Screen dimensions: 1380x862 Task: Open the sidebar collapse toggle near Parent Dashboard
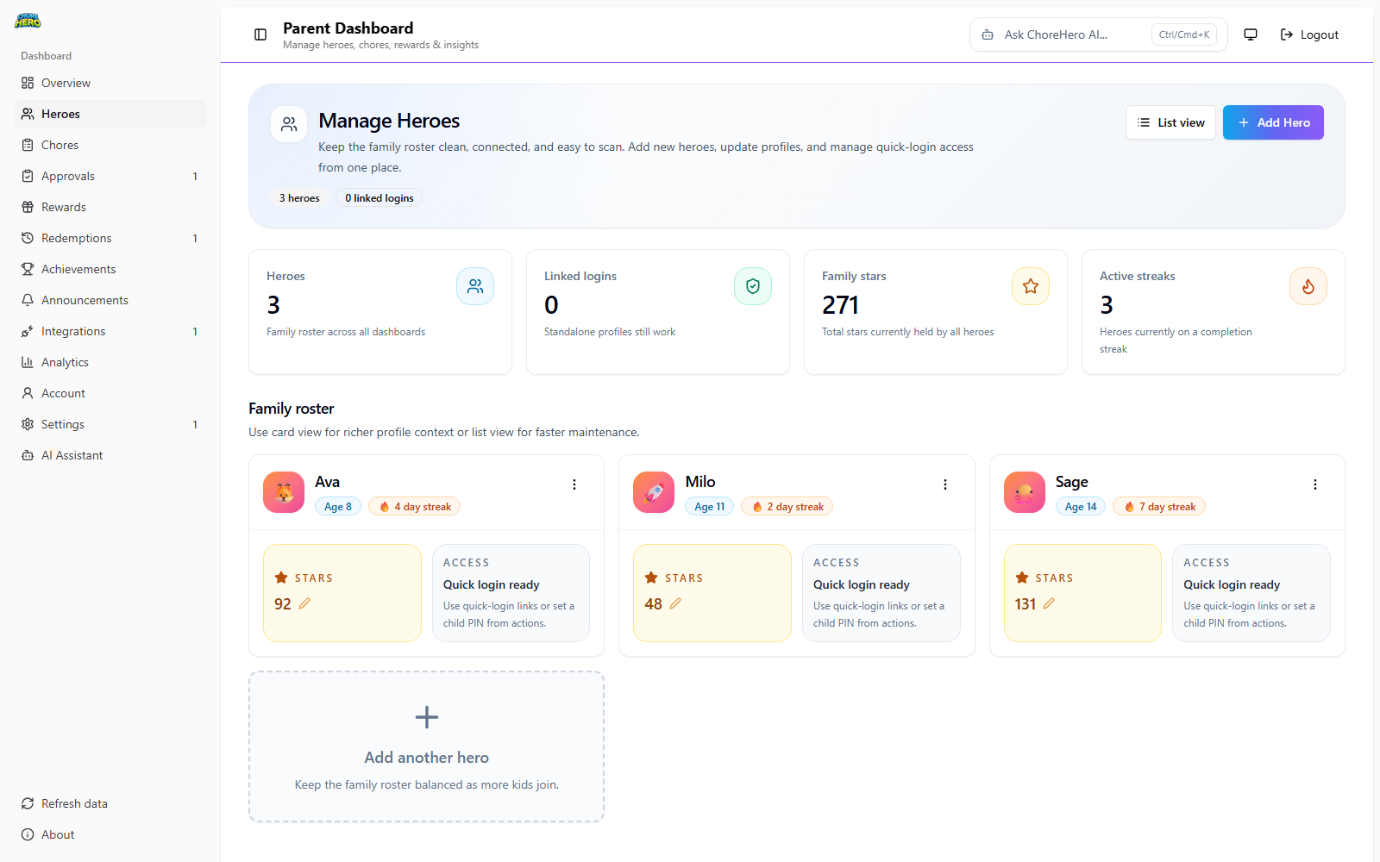tap(260, 34)
